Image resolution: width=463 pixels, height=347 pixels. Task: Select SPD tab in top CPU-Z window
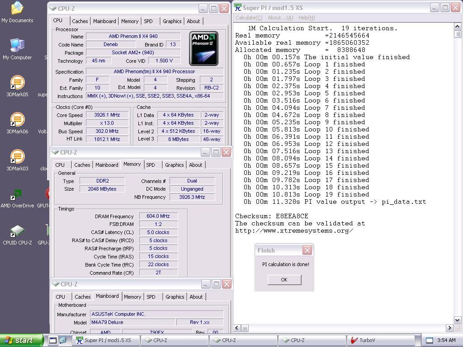click(148, 21)
